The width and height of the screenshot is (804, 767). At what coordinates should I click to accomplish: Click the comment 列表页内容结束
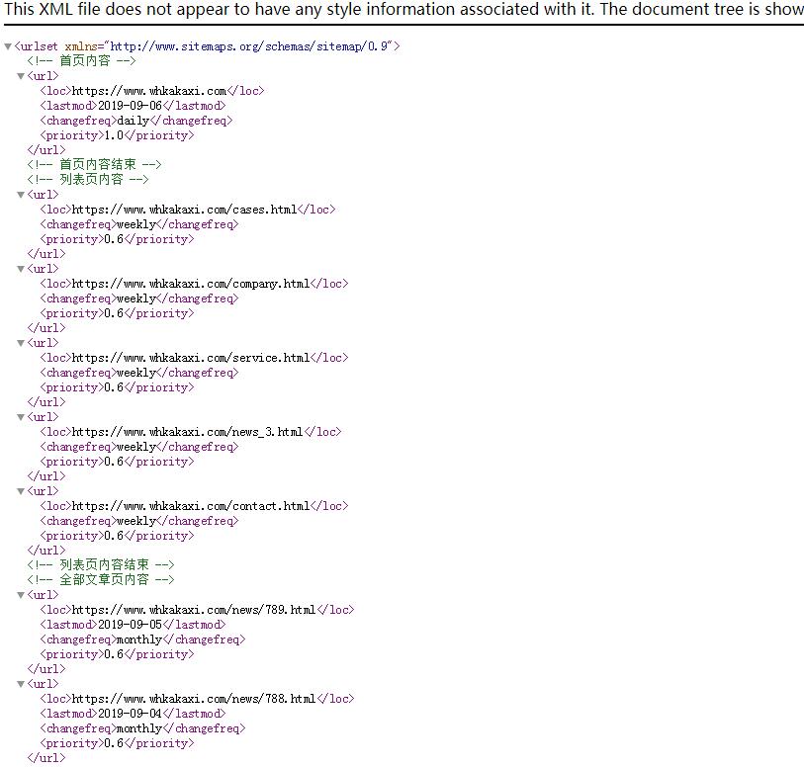101,565
